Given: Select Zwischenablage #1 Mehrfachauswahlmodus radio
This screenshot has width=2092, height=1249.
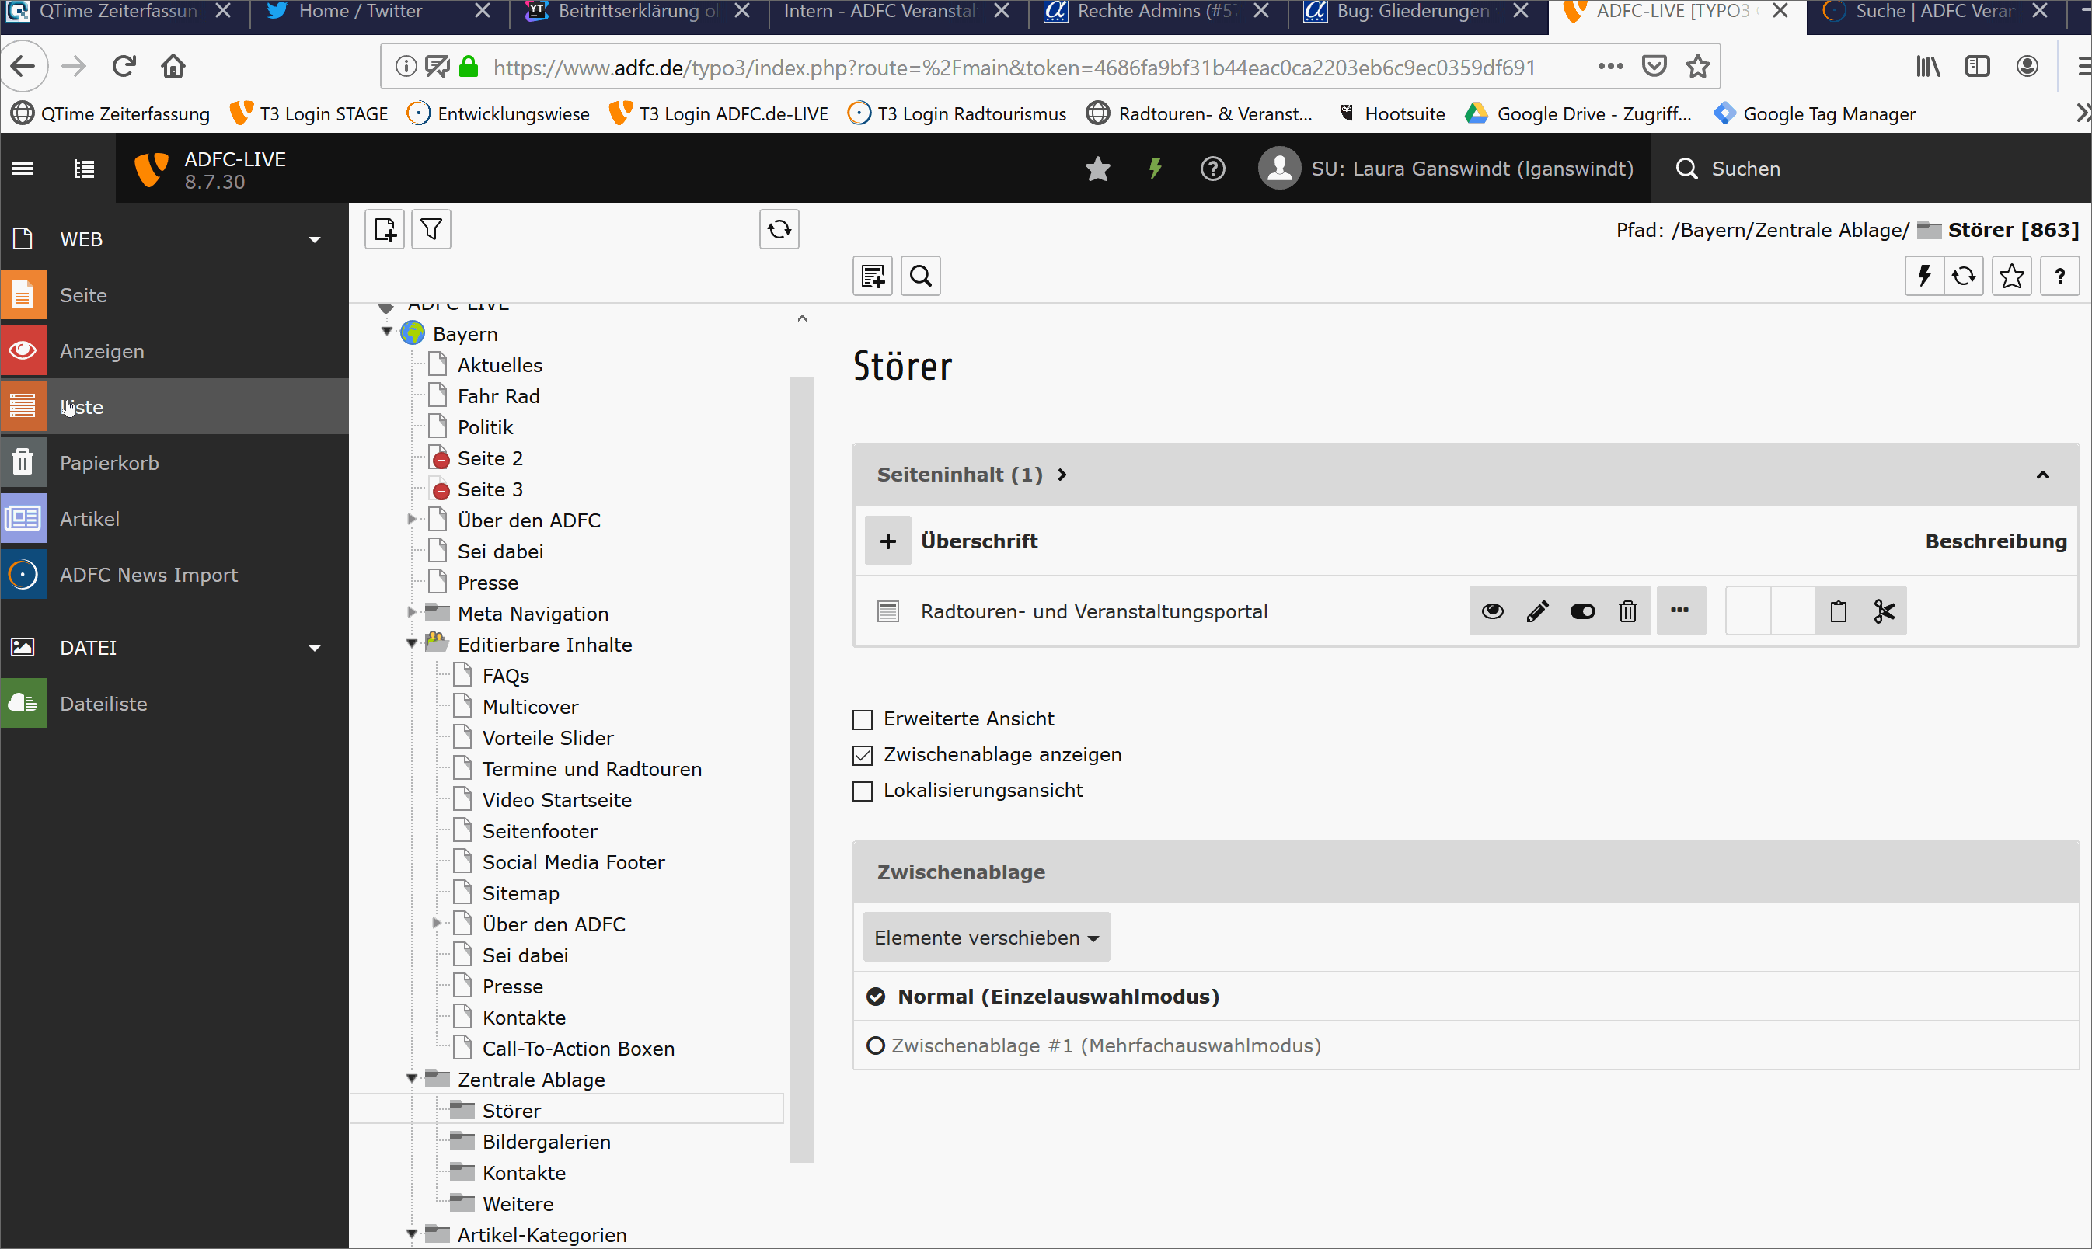Looking at the screenshot, I should pos(876,1045).
